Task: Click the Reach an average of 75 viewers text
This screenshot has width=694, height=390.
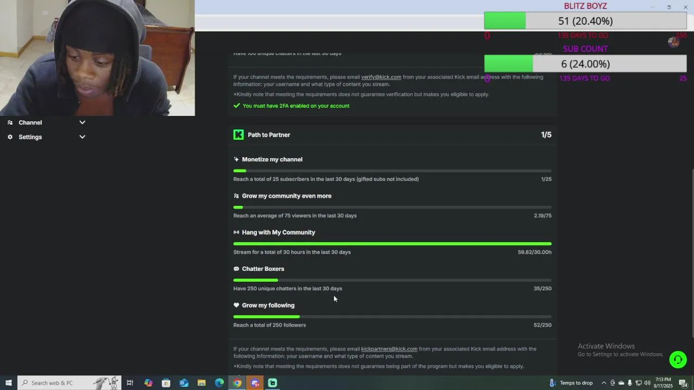Action: coord(295,216)
